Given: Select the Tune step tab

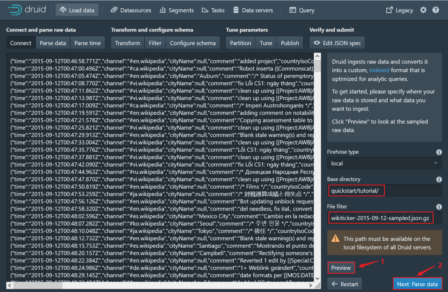Looking at the screenshot, I should (x=266, y=43).
